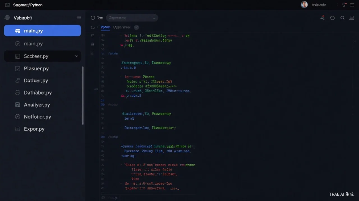
Task: Click the refresh icon in editor toolbar
Action: pos(333,18)
